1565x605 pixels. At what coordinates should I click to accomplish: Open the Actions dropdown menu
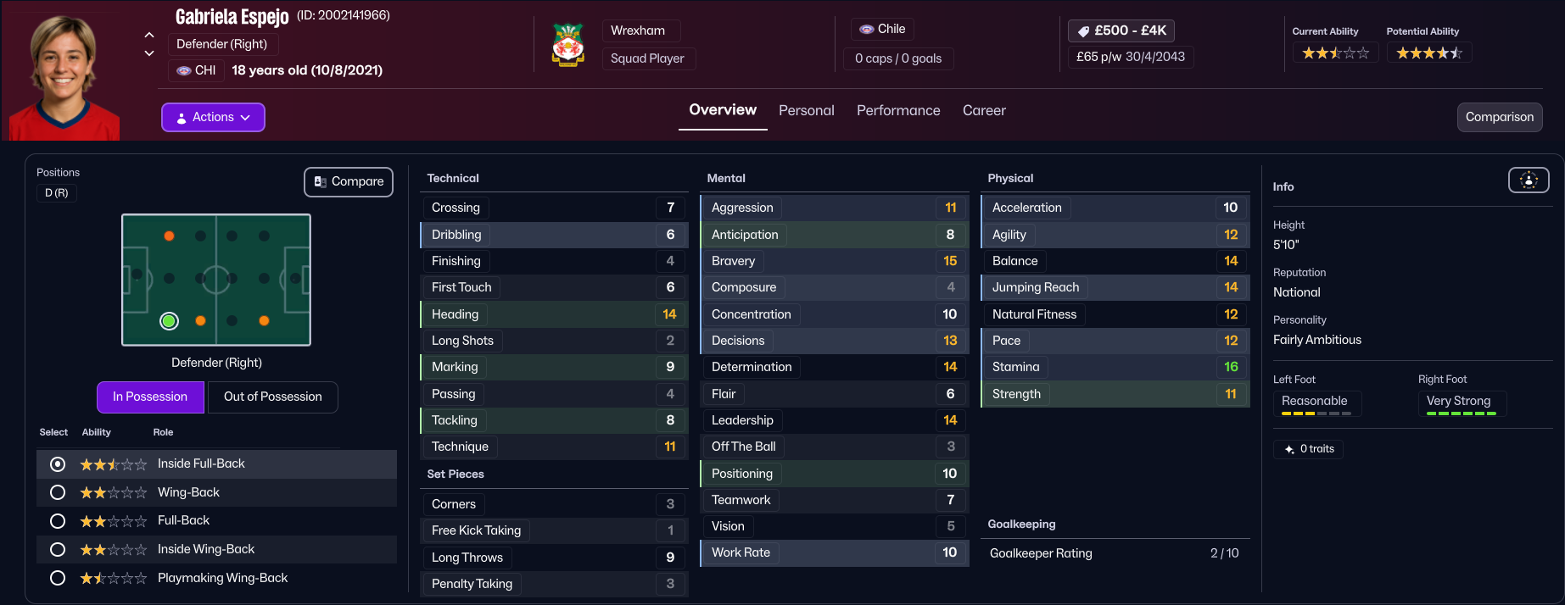tap(213, 117)
